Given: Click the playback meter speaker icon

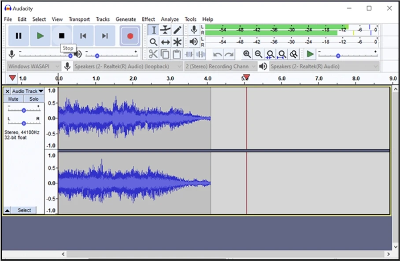Looking at the screenshot, I should point(194,42).
